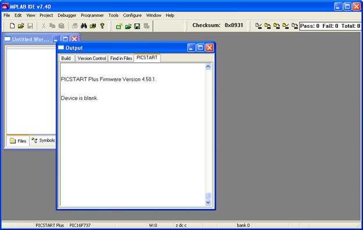This screenshot has height=230, width=363.
Task: Click 'PICSTART Plus' in status bar
Action: tap(49, 225)
